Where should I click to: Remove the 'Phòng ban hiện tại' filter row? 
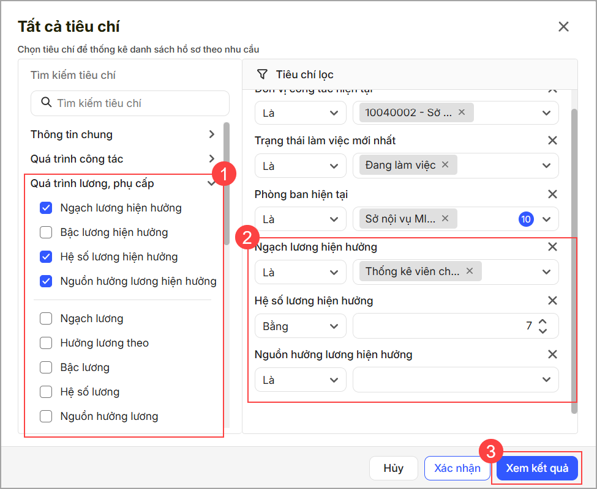tap(552, 194)
